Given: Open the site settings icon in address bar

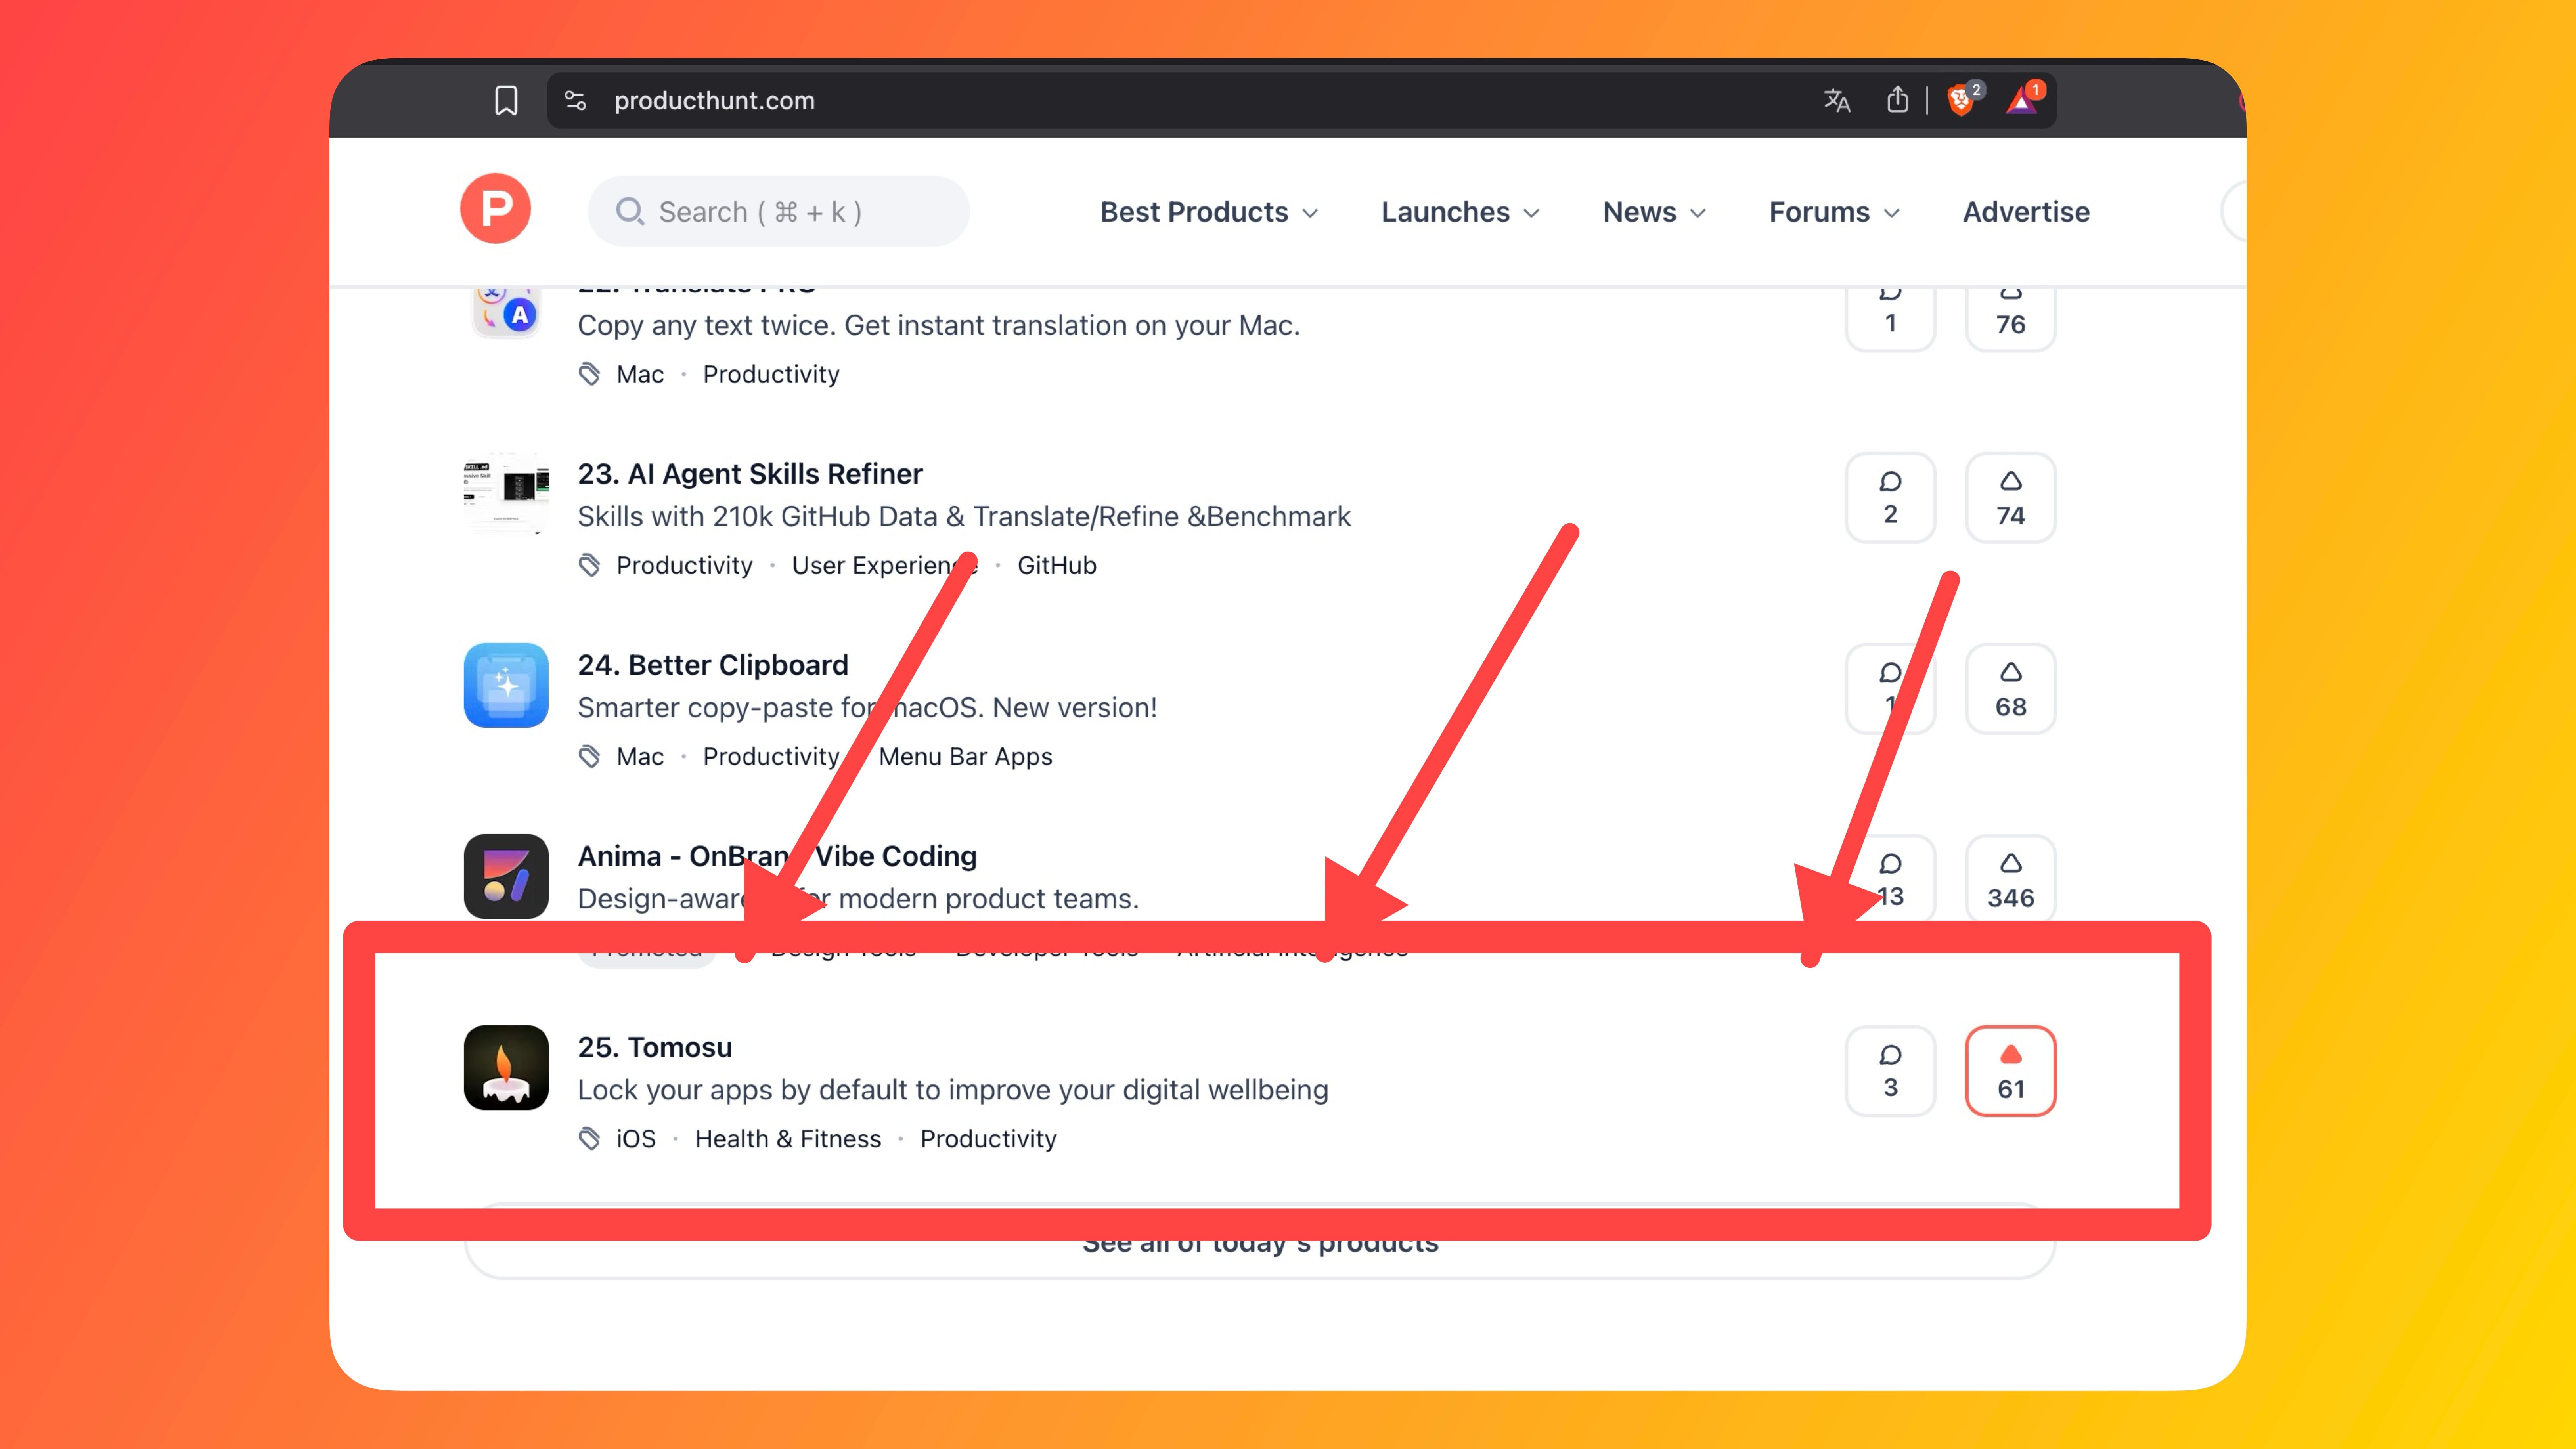Looking at the screenshot, I should click(575, 100).
